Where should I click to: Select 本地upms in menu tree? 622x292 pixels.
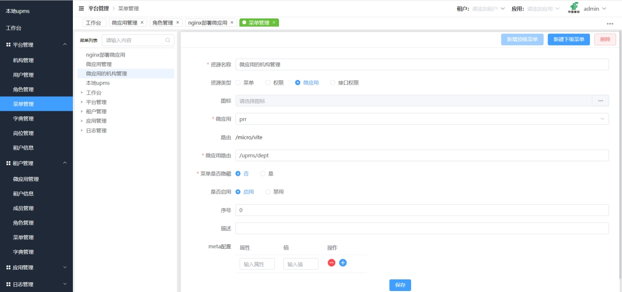[98, 83]
